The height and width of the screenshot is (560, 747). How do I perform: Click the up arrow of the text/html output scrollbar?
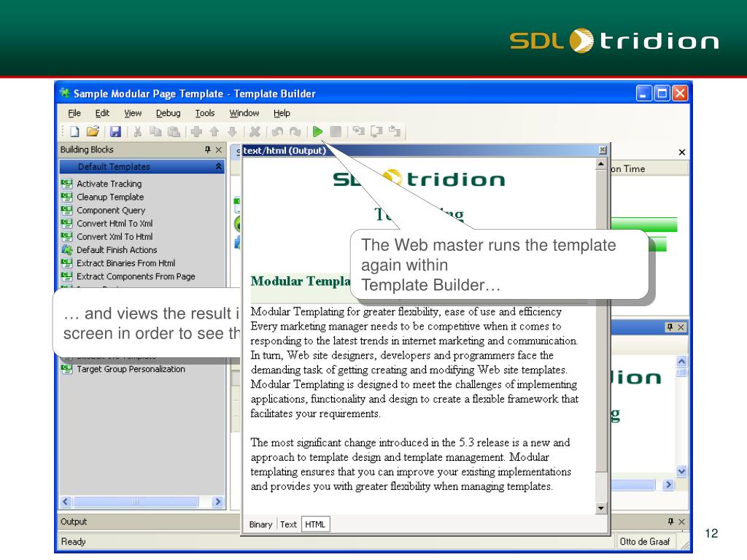601,165
